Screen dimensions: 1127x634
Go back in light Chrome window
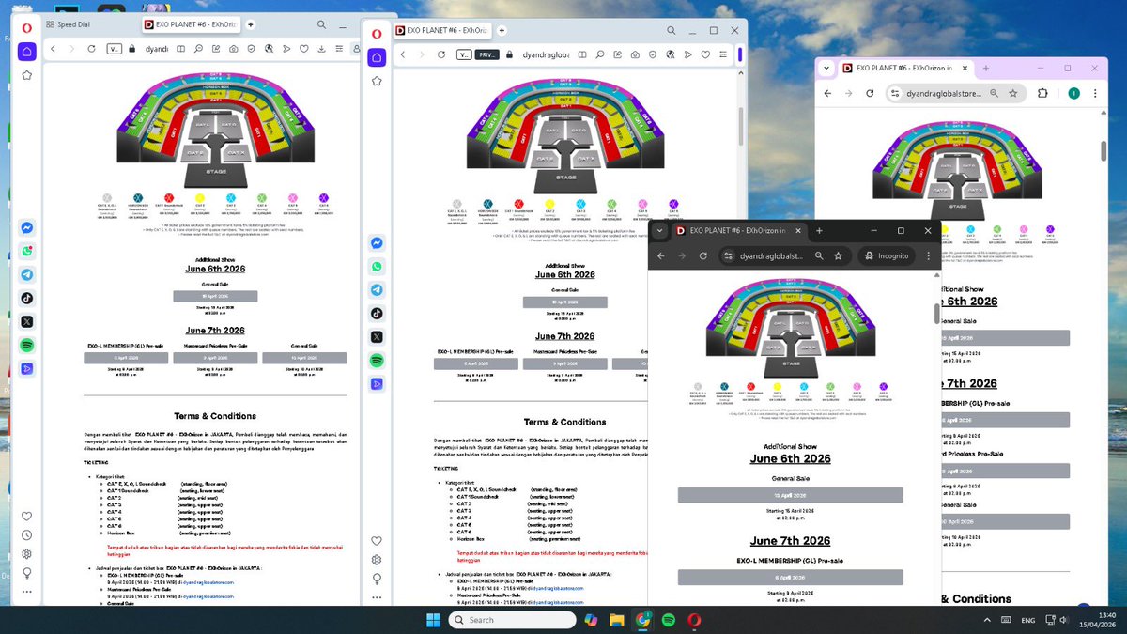(x=827, y=93)
